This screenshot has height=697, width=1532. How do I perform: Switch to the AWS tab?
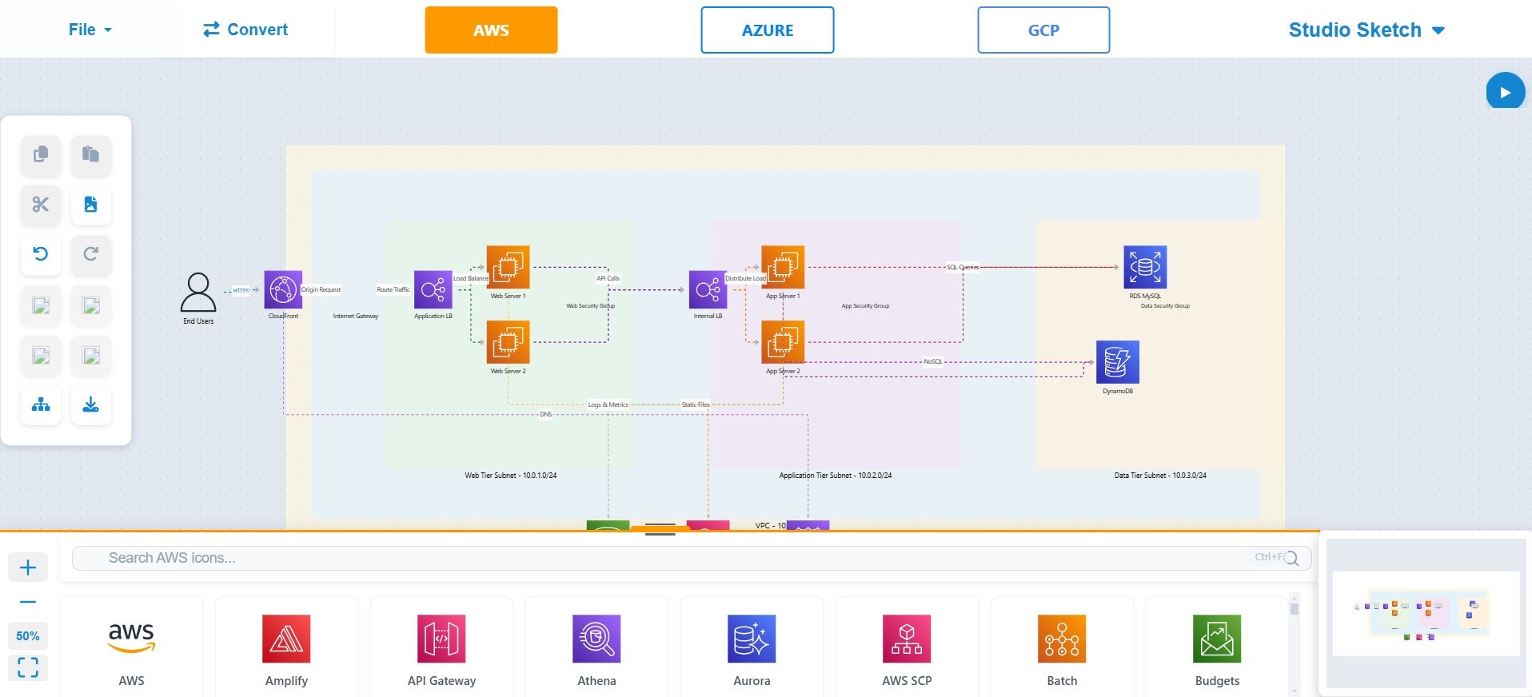coord(491,30)
